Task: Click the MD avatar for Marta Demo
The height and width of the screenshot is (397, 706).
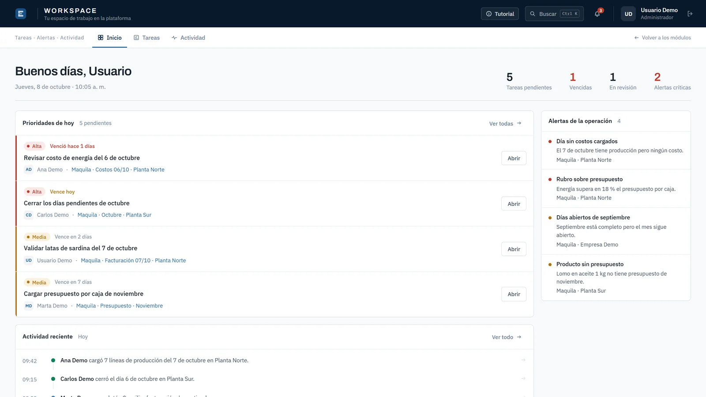Action: pyautogui.click(x=29, y=306)
